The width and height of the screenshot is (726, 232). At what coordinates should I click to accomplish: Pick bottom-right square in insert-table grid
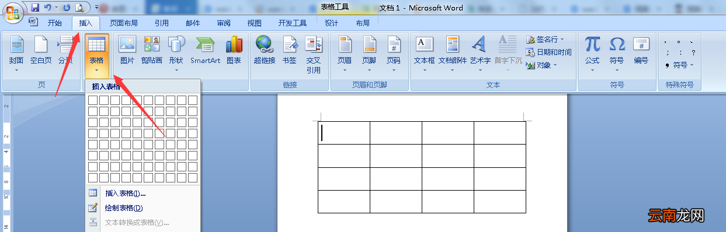click(x=193, y=178)
